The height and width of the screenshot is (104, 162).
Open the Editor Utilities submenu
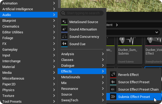click(x=29, y=32)
